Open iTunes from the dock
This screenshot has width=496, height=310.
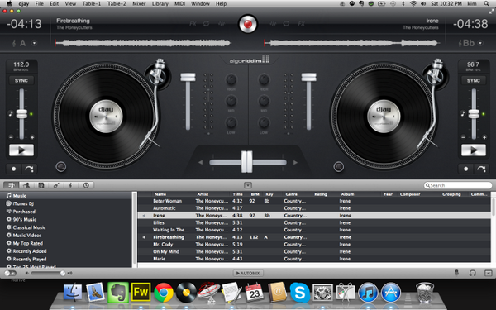pyautogui.click(x=368, y=293)
